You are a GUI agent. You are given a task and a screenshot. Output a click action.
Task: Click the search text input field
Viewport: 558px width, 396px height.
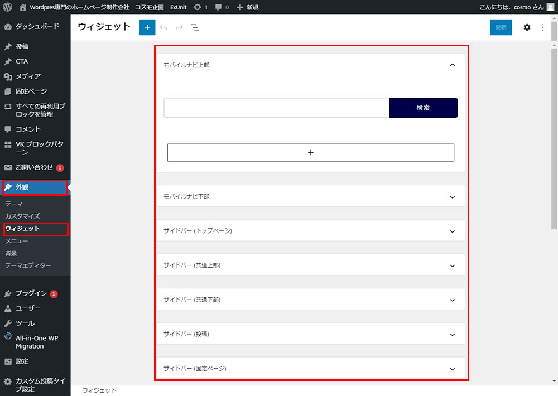(x=276, y=108)
